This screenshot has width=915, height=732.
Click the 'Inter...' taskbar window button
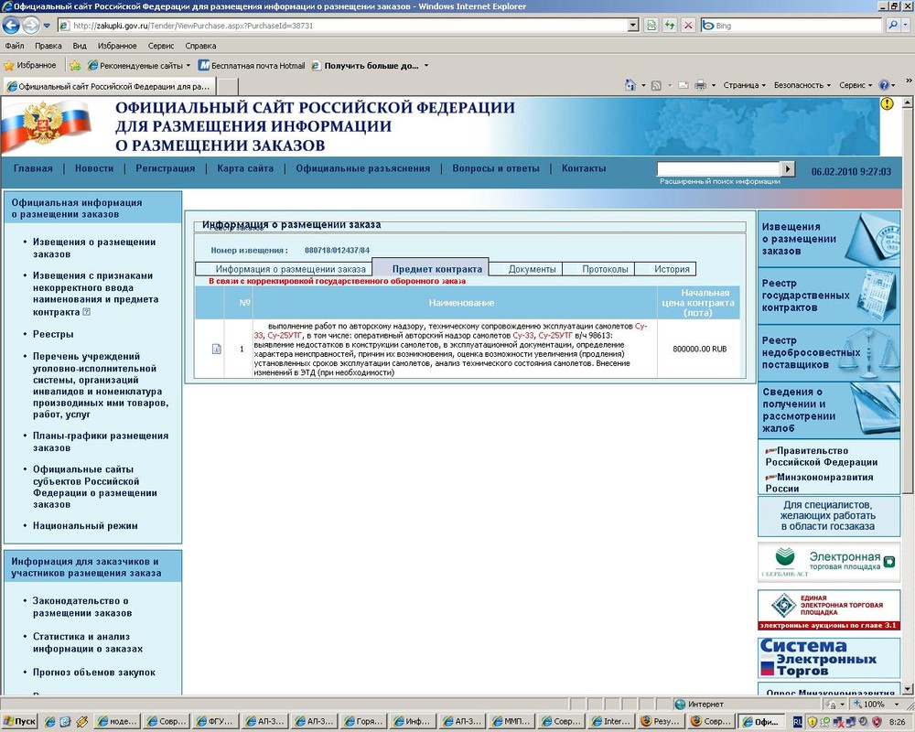611,722
